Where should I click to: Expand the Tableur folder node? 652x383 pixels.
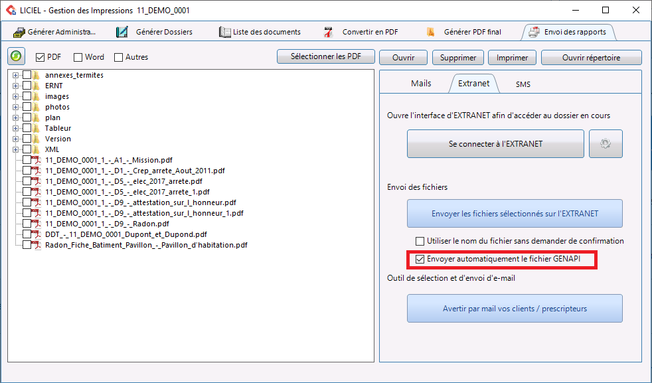16,128
